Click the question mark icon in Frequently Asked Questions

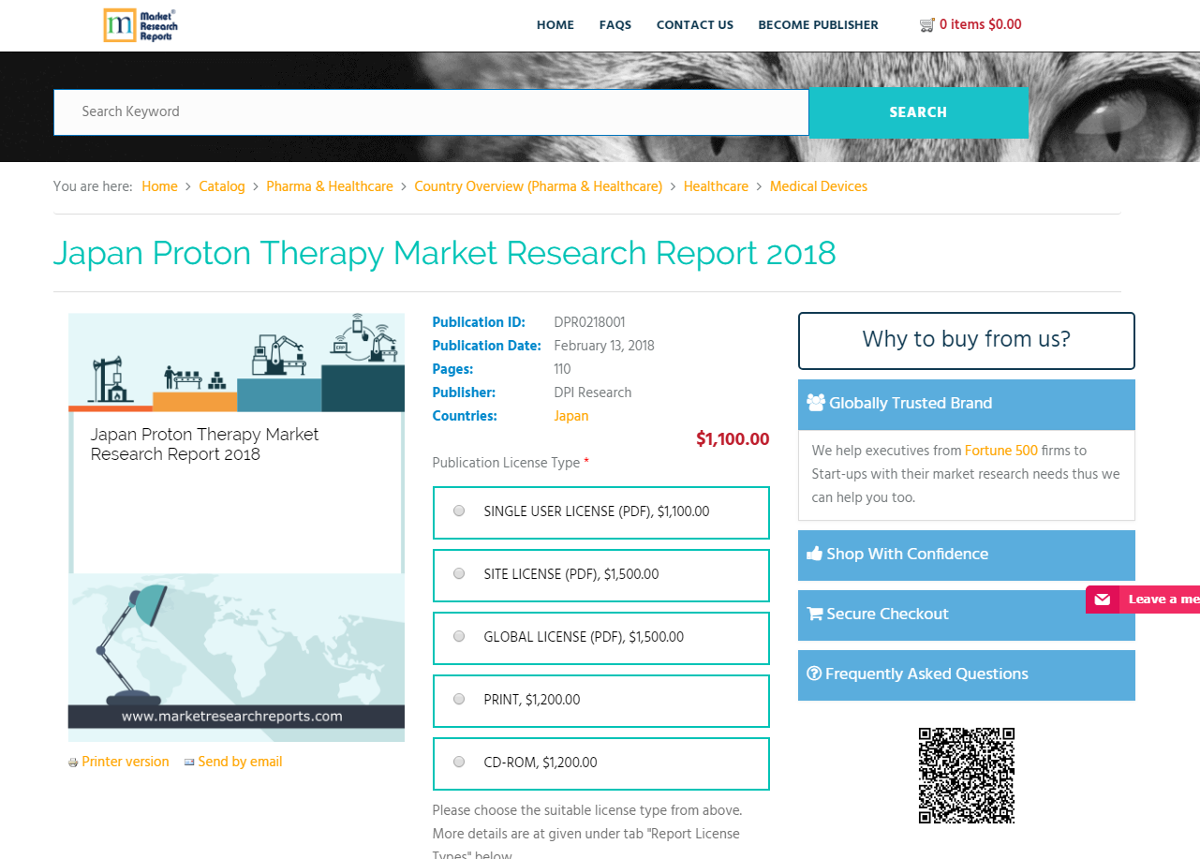[814, 674]
